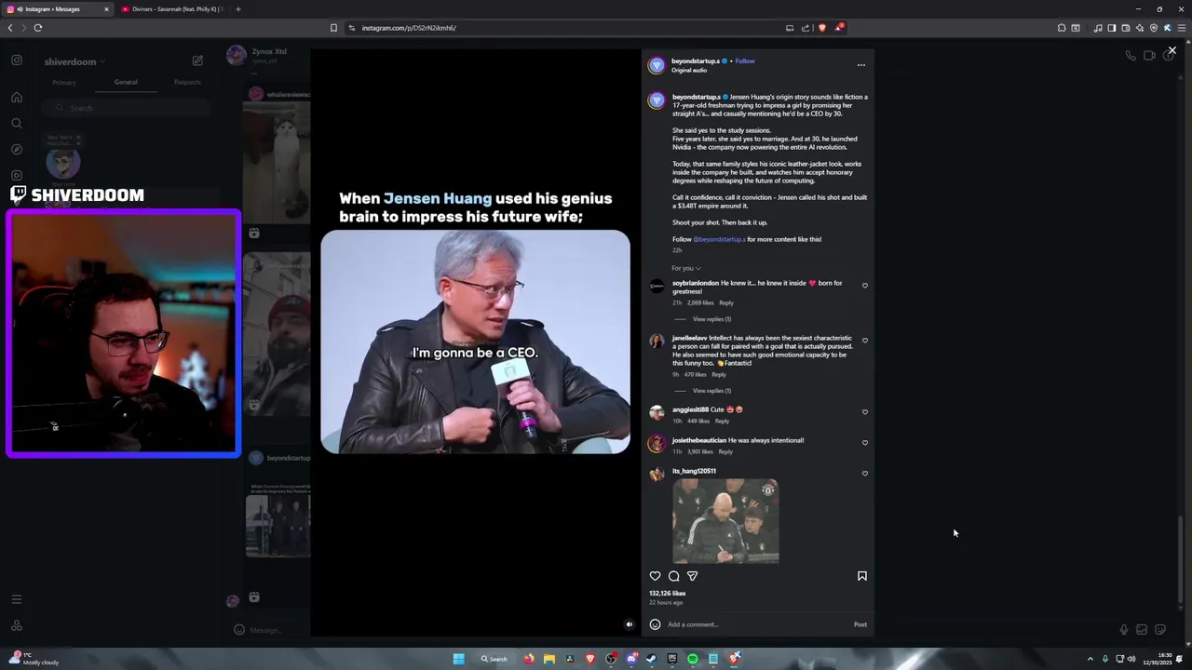
Task: Open a new browser tab
Action: click(x=237, y=9)
